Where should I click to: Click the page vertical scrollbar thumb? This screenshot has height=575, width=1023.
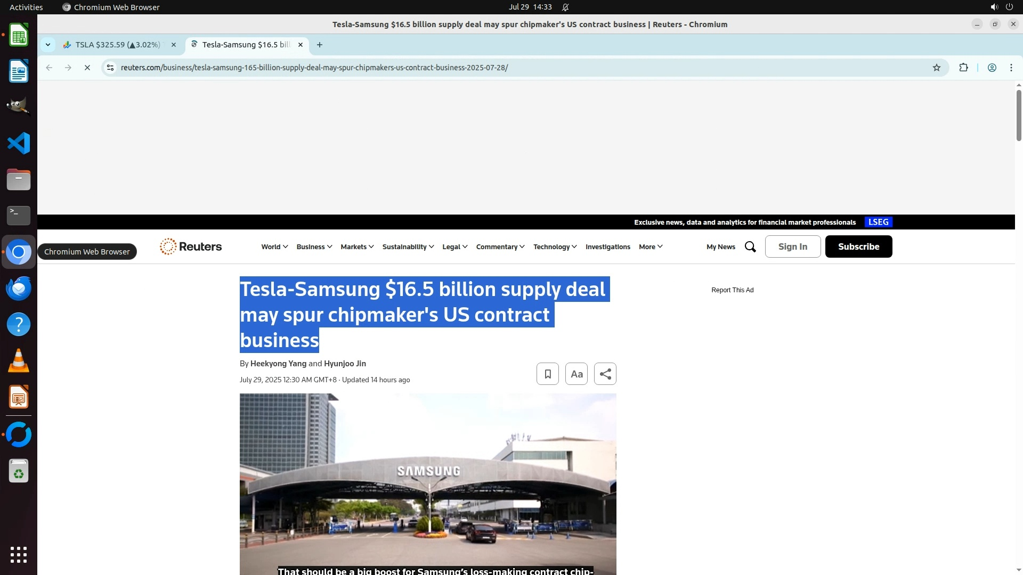[x=1018, y=114]
